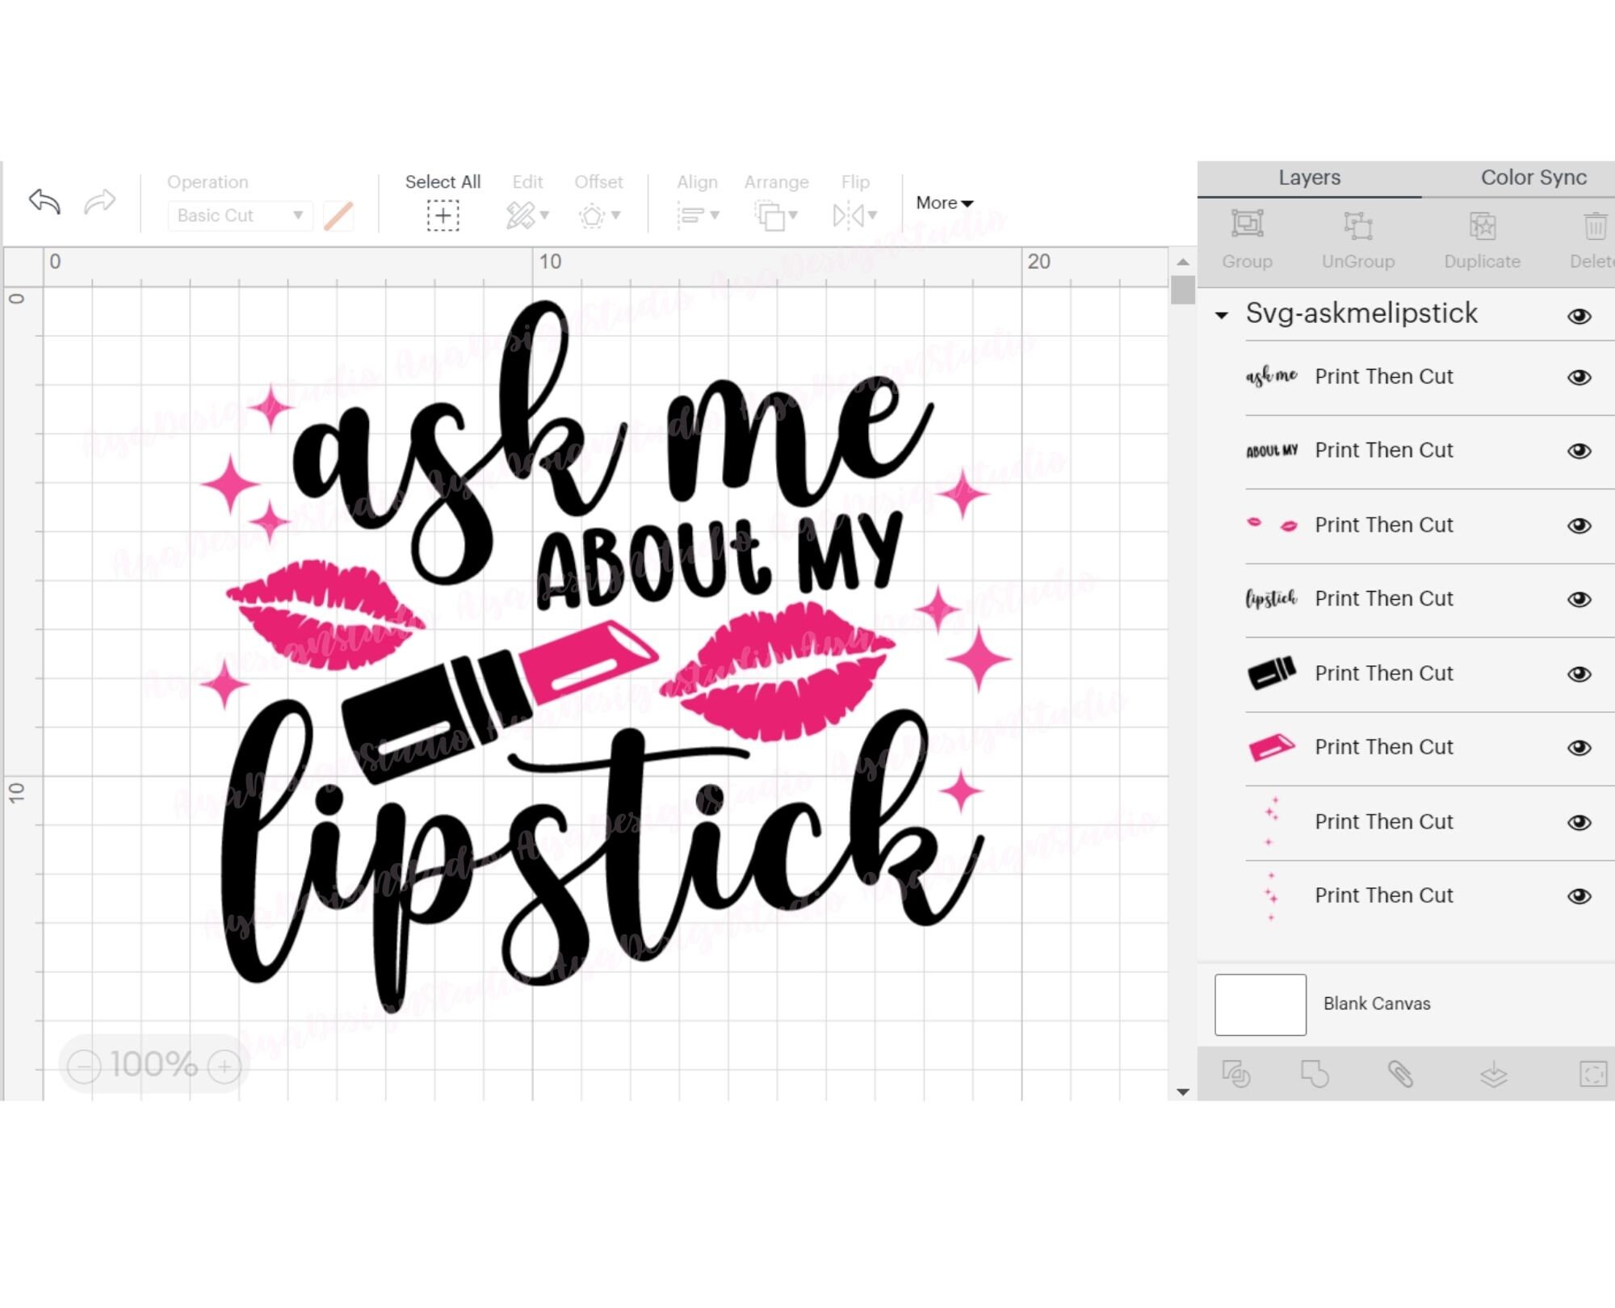Hide the 'ask me' Print Then Cut layer
1615x1308 pixels.
[1580, 375]
